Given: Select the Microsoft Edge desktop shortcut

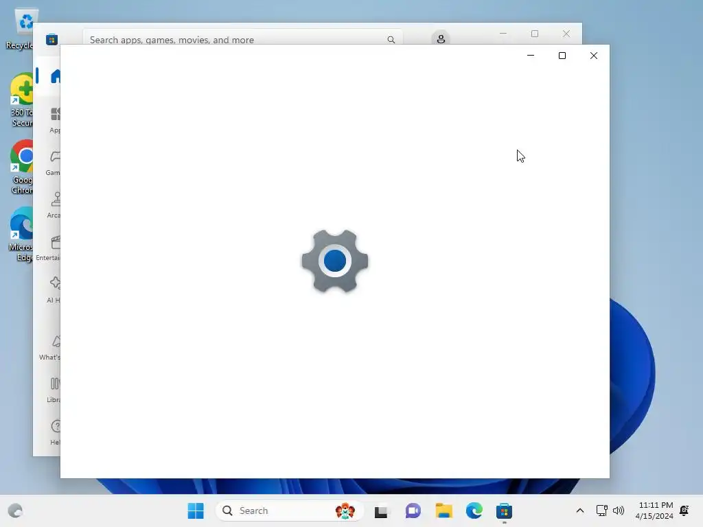Looking at the screenshot, I should pyautogui.click(x=21, y=235).
